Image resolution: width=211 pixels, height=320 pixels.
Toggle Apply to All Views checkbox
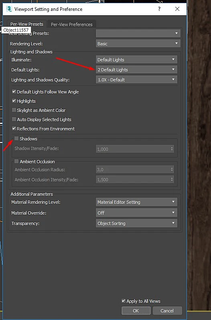point(124,301)
